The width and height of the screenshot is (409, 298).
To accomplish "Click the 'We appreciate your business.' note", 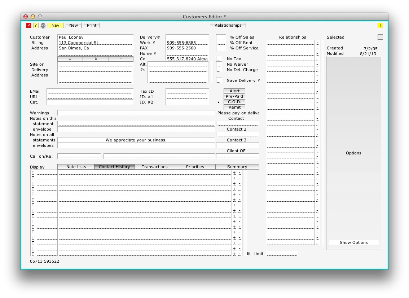I will (136, 140).
